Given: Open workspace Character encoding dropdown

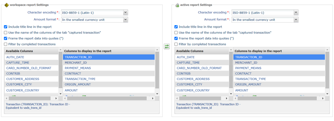Looking at the screenshot, I should coord(94,13).
